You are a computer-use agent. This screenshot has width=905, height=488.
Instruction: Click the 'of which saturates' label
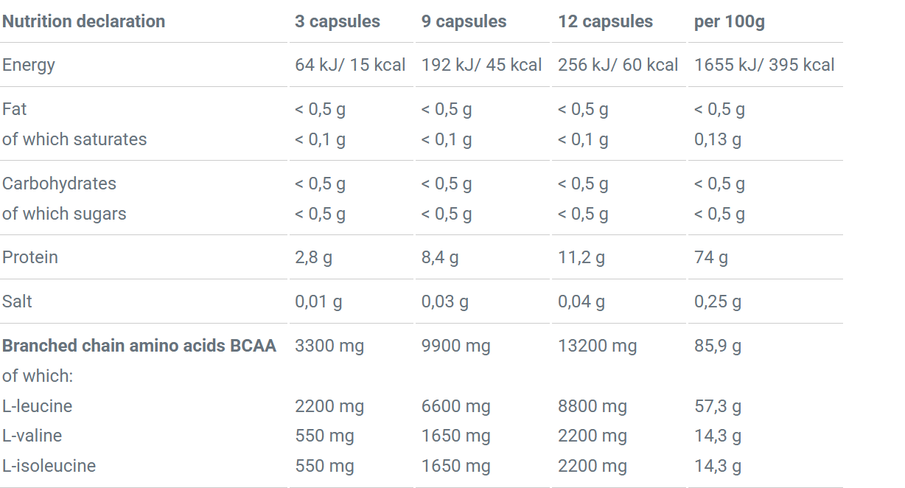[x=74, y=139]
